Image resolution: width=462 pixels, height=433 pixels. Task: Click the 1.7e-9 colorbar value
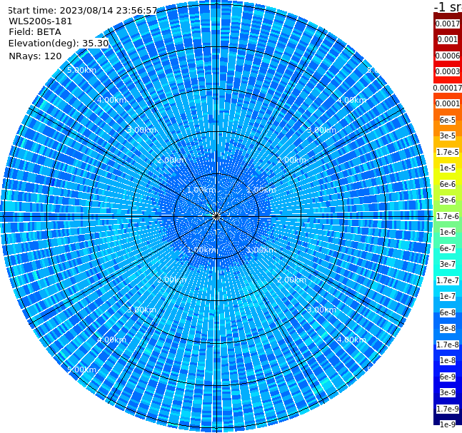[448, 409]
